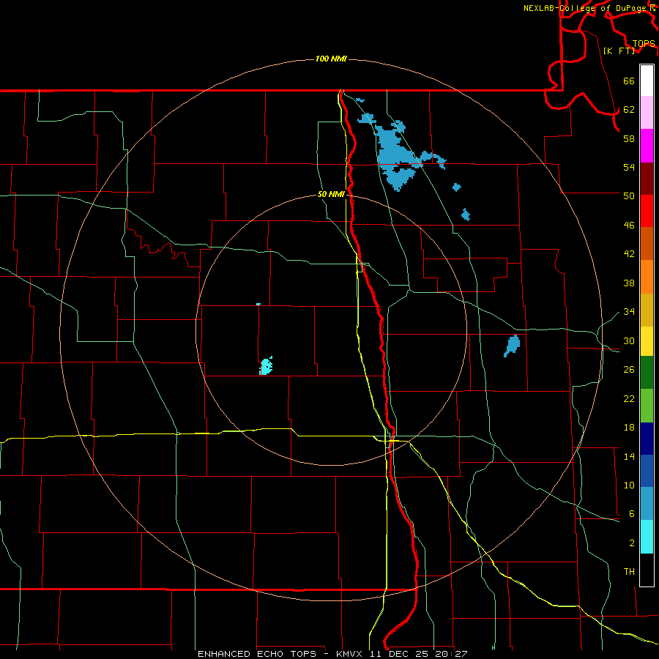Click the '50 NMI' range ring label

click(x=331, y=194)
